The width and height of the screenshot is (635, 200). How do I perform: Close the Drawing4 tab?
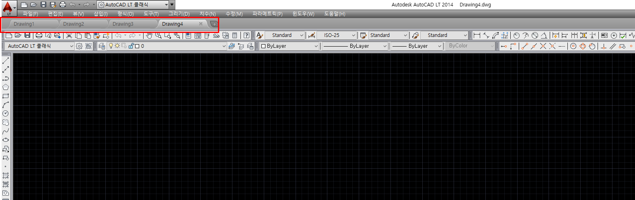tap(201, 24)
